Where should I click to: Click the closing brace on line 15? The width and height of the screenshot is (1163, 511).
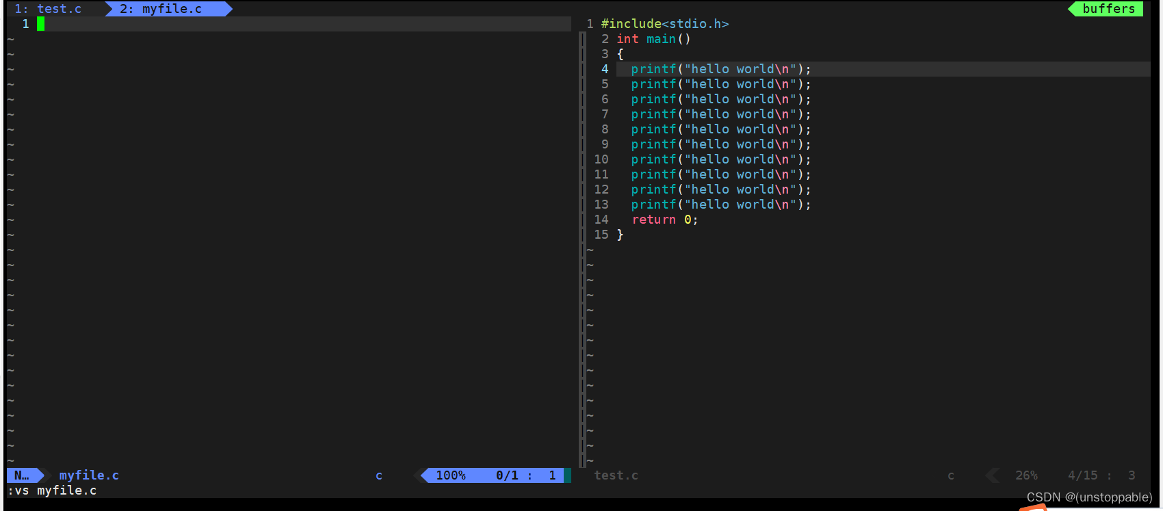[x=620, y=235]
